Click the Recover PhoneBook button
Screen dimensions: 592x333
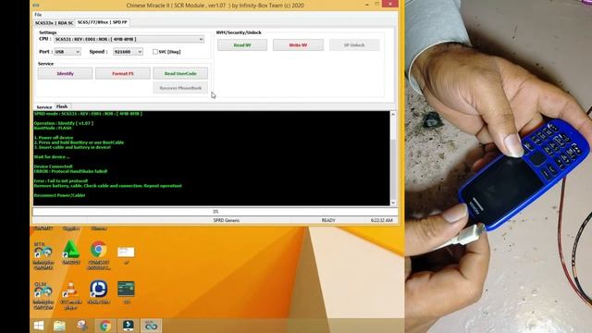point(180,88)
